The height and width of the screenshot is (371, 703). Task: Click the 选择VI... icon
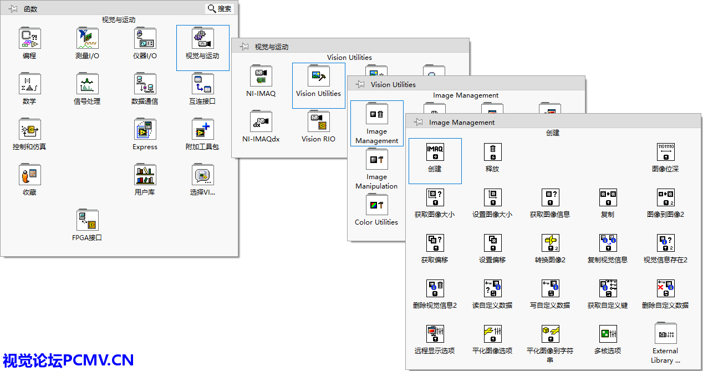(x=202, y=175)
